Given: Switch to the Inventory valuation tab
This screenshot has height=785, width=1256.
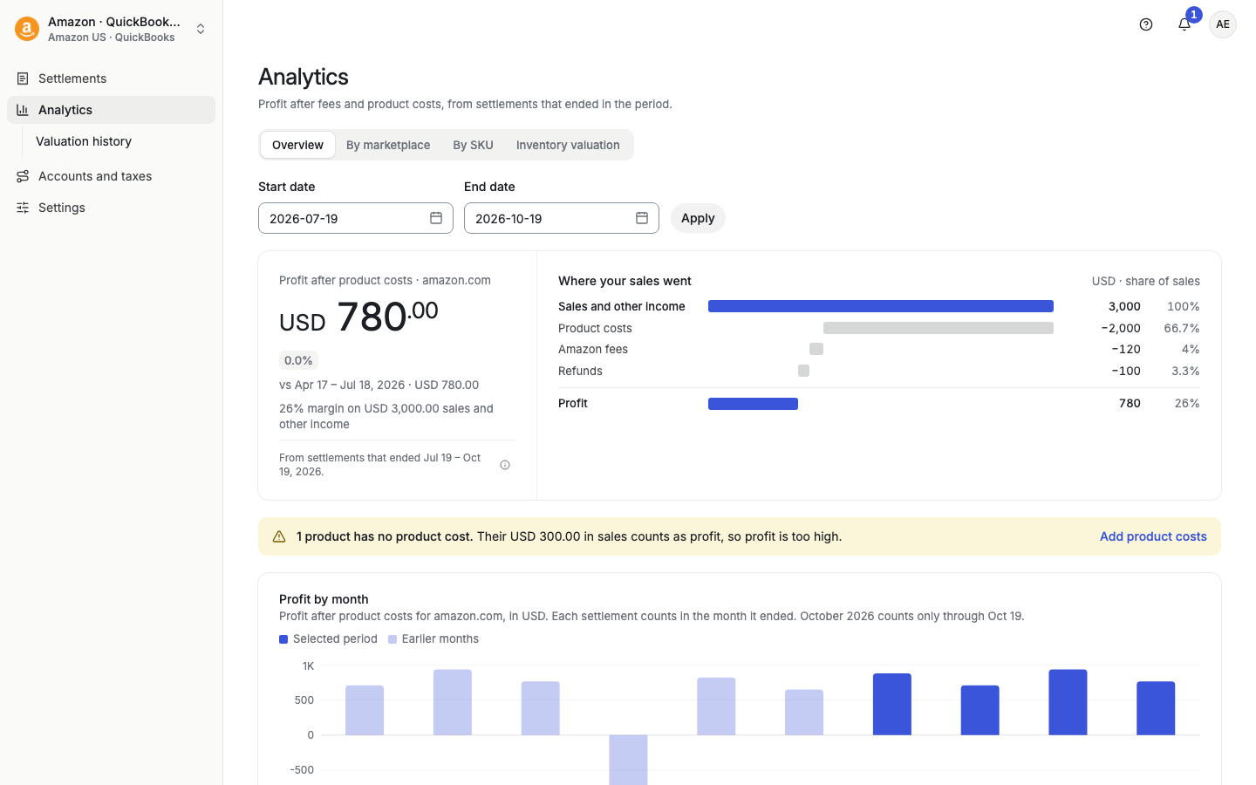Looking at the screenshot, I should coord(568,145).
